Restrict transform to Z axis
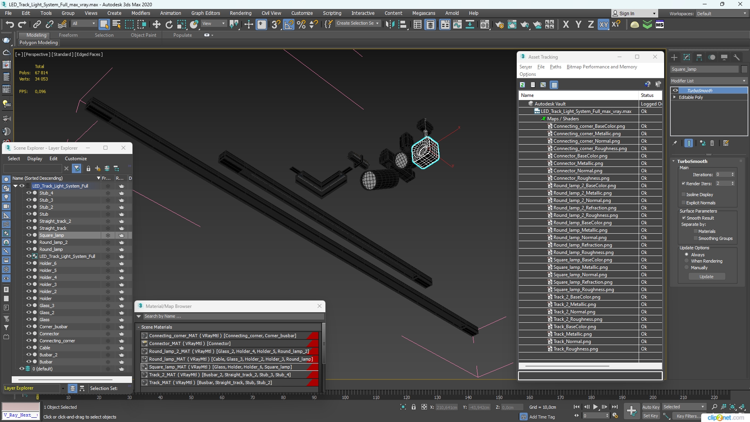Viewport: 750px width, 422px height. click(591, 25)
